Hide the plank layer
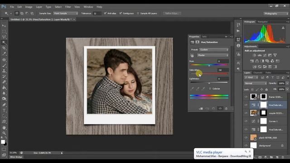This screenshot has height=163, width=290. tap(246, 138)
